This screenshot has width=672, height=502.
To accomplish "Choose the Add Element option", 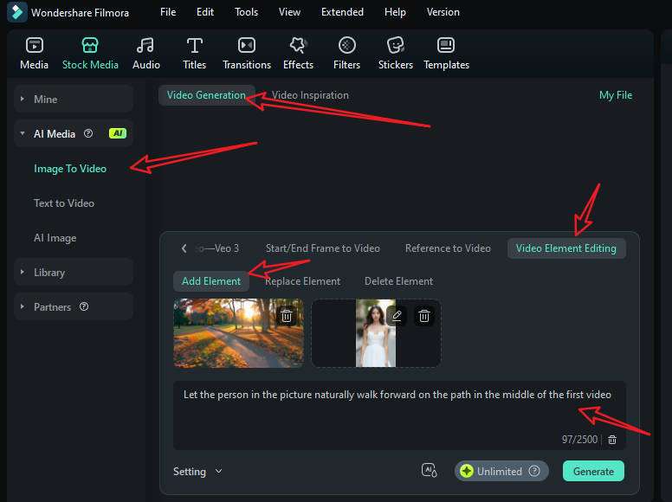I will 211,281.
